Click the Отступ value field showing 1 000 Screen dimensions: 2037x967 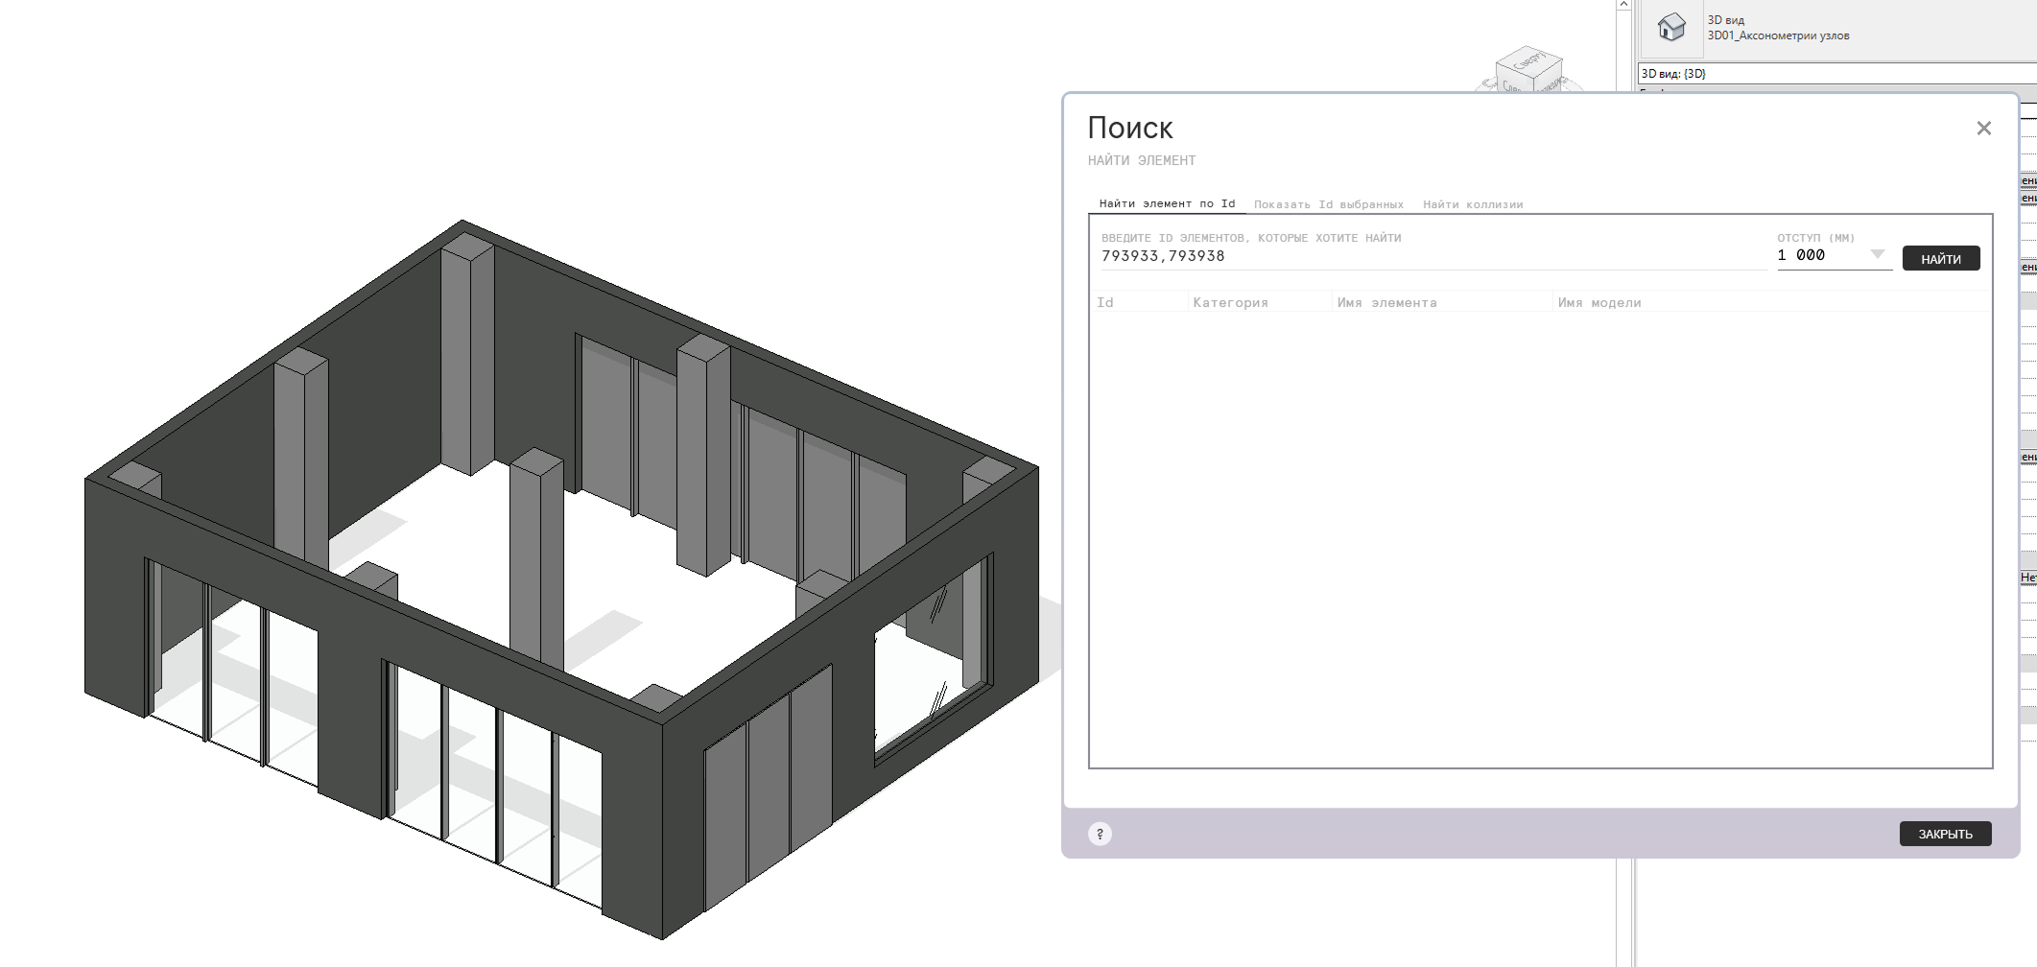coord(1818,255)
